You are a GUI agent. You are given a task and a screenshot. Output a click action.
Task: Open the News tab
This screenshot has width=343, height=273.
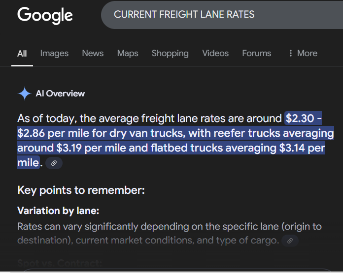pos(93,53)
